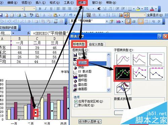Switch to the 标准类型 tab
The width and height of the screenshot is (168, 125).
79,44
